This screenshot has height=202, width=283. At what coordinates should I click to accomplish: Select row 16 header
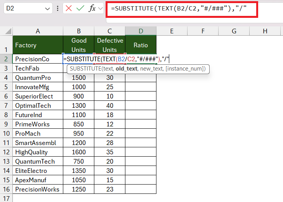(x=6, y=189)
